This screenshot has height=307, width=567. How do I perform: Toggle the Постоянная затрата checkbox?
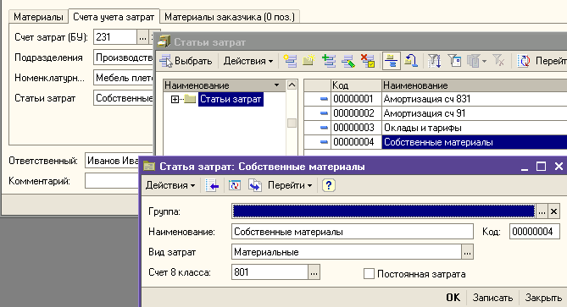(369, 274)
